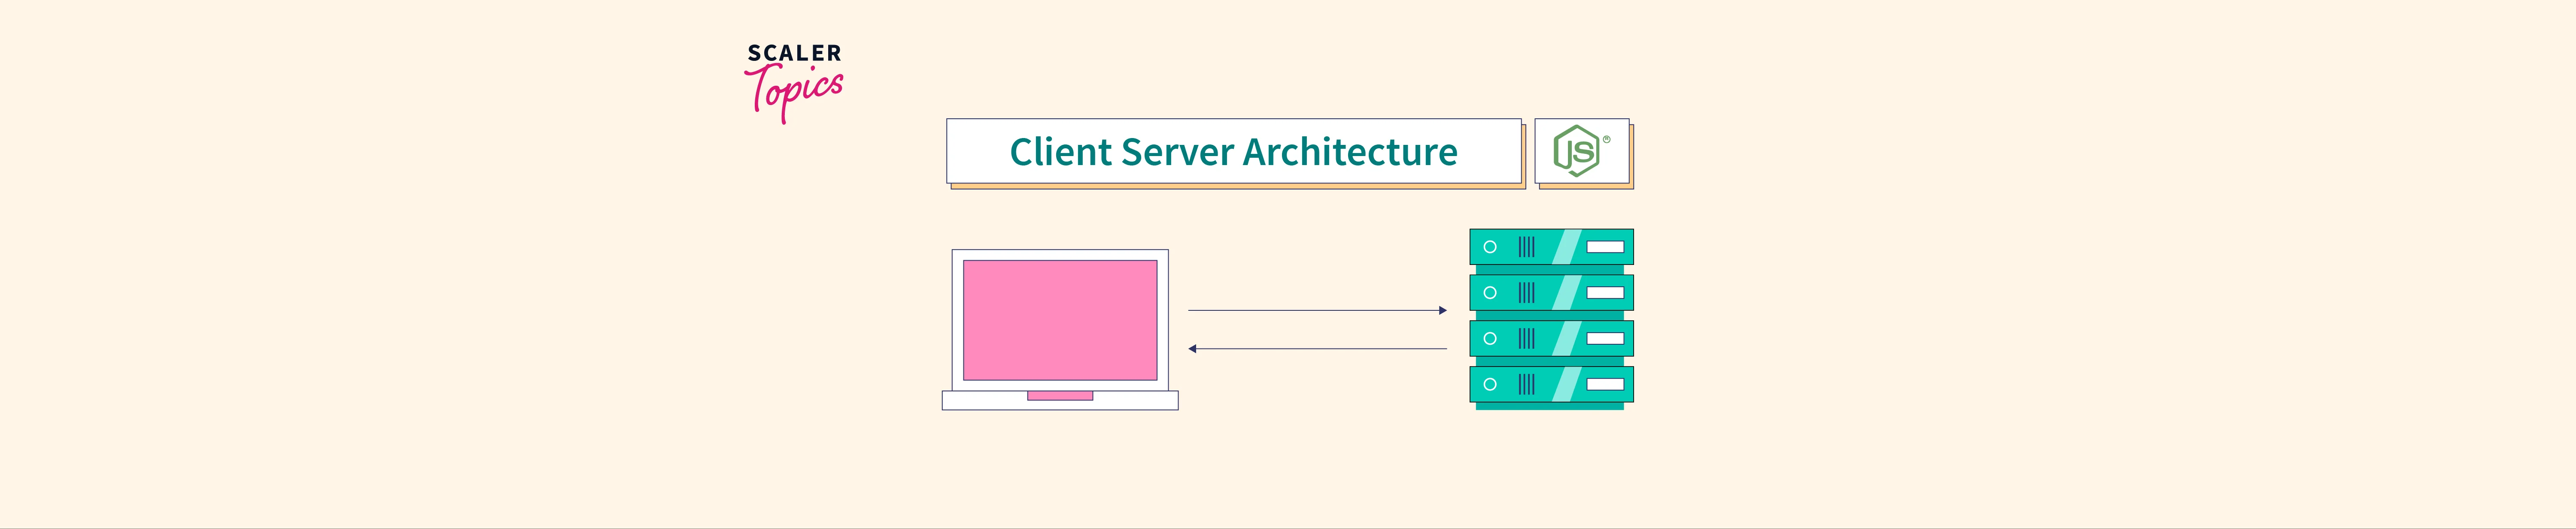The width and height of the screenshot is (2576, 529).
Task: Click the light diagonal stripe on top server
Action: point(1567,246)
